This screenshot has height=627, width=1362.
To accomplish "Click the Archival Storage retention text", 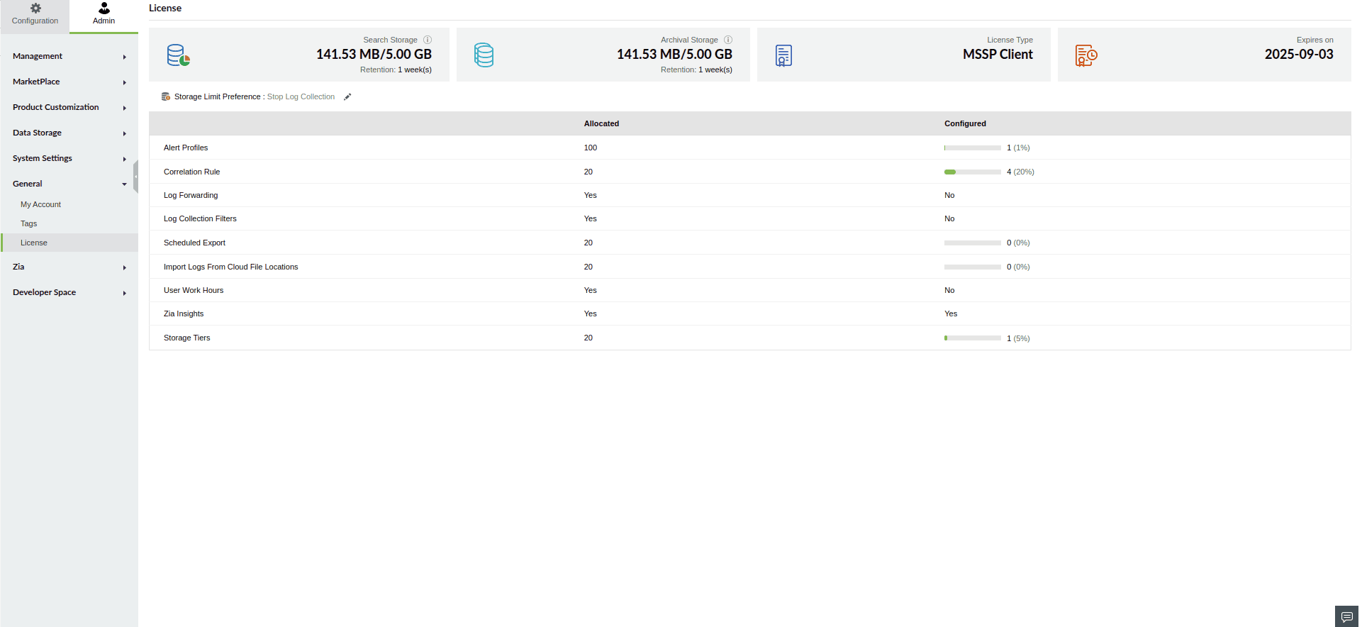I will [696, 70].
